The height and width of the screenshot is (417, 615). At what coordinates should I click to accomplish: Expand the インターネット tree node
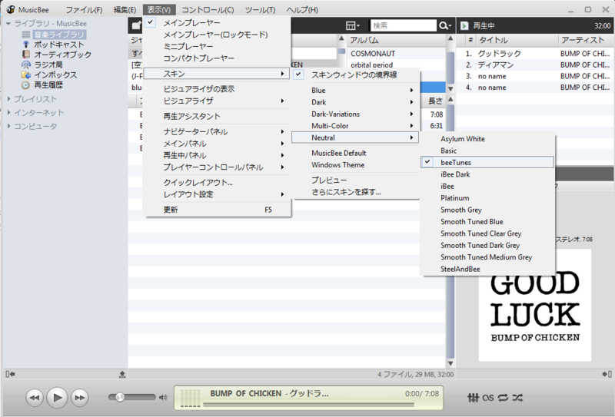[8, 112]
